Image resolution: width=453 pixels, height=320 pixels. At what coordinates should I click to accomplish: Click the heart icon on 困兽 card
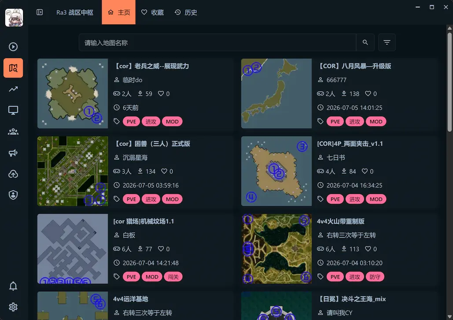164,171
